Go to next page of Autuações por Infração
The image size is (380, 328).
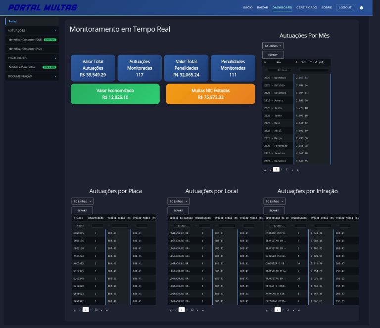tap(293, 310)
